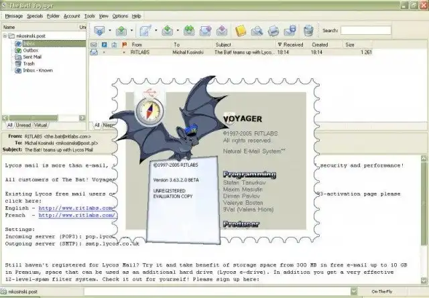The height and width of the screenshot is (298, 429).
Task: Sort by the red flag column header
Action: (123, 45)
